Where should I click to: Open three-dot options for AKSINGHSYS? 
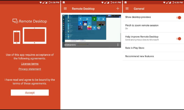coord(118,45)
